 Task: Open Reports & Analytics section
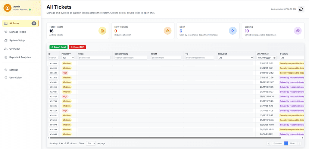[x=20, y=57]
